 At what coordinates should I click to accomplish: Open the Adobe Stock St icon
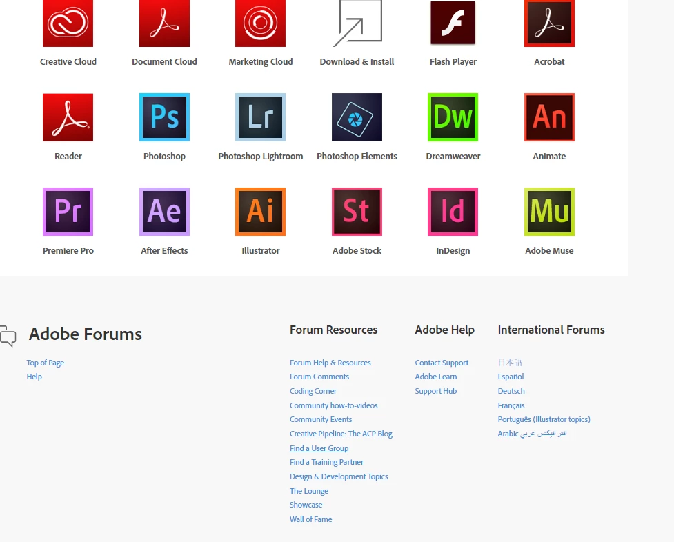point(357,212)
